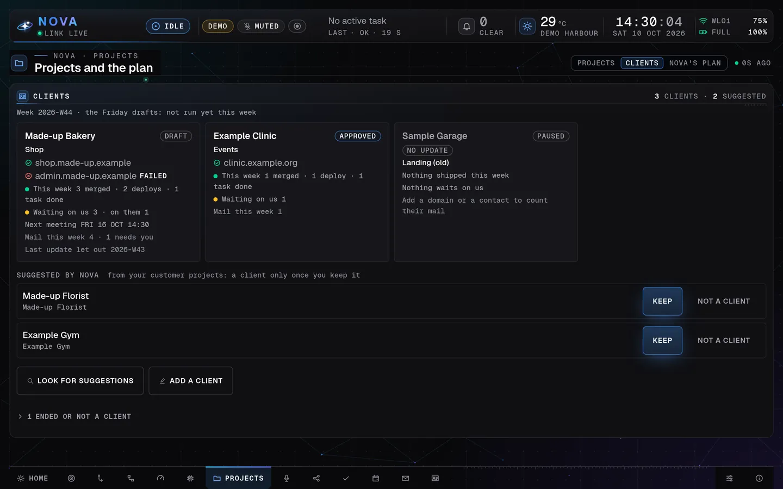The height and width of the screenshot is (489, 783).
Task: Mark Made-up Florist as not a client
Action: (724, 301)
